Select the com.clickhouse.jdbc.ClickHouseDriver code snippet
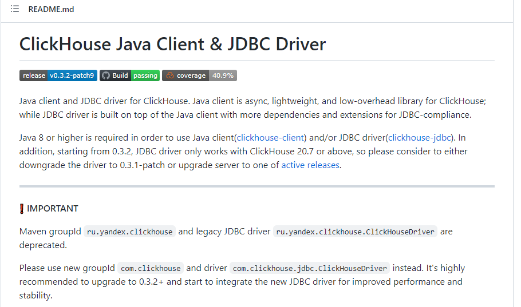The height and width of the screenshot is (307, 521). [x=310, y=268]
